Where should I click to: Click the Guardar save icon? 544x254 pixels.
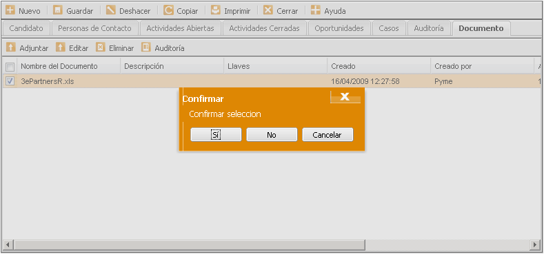coord(58,10)
